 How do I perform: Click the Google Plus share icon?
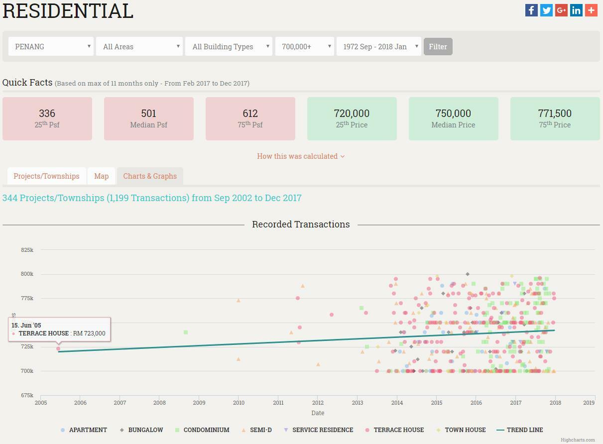coord(561,10)
